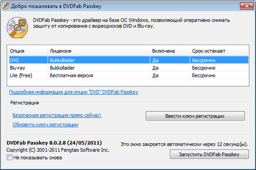This screenshot has width=256, height=170.
Task: Close the DVDFab Passkey welcome window
Action: (246, 6)
